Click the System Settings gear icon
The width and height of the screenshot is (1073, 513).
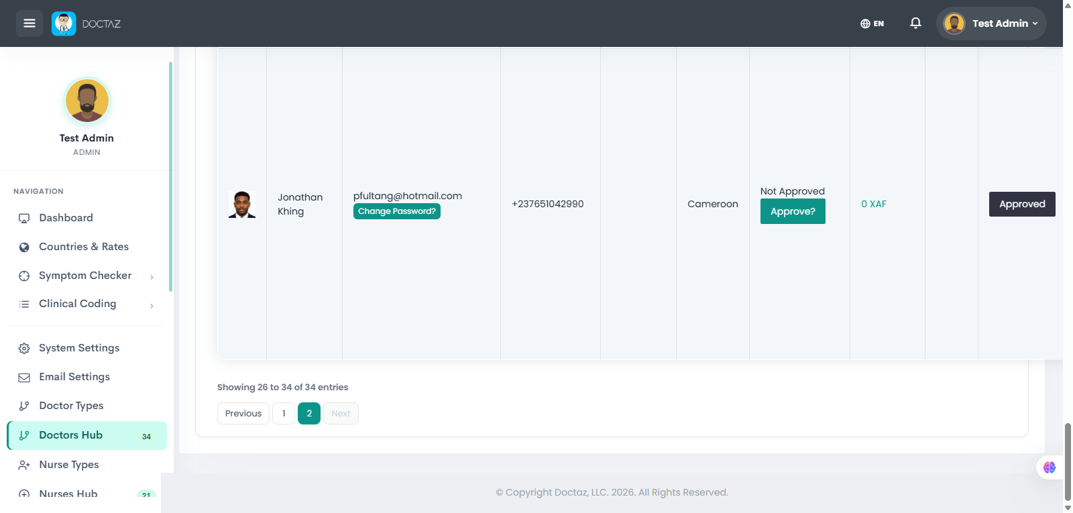tap(24, 349)
